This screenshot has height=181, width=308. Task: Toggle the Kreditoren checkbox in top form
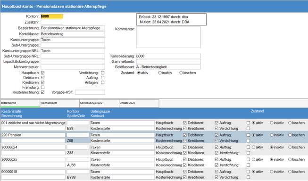pos(42,82)
